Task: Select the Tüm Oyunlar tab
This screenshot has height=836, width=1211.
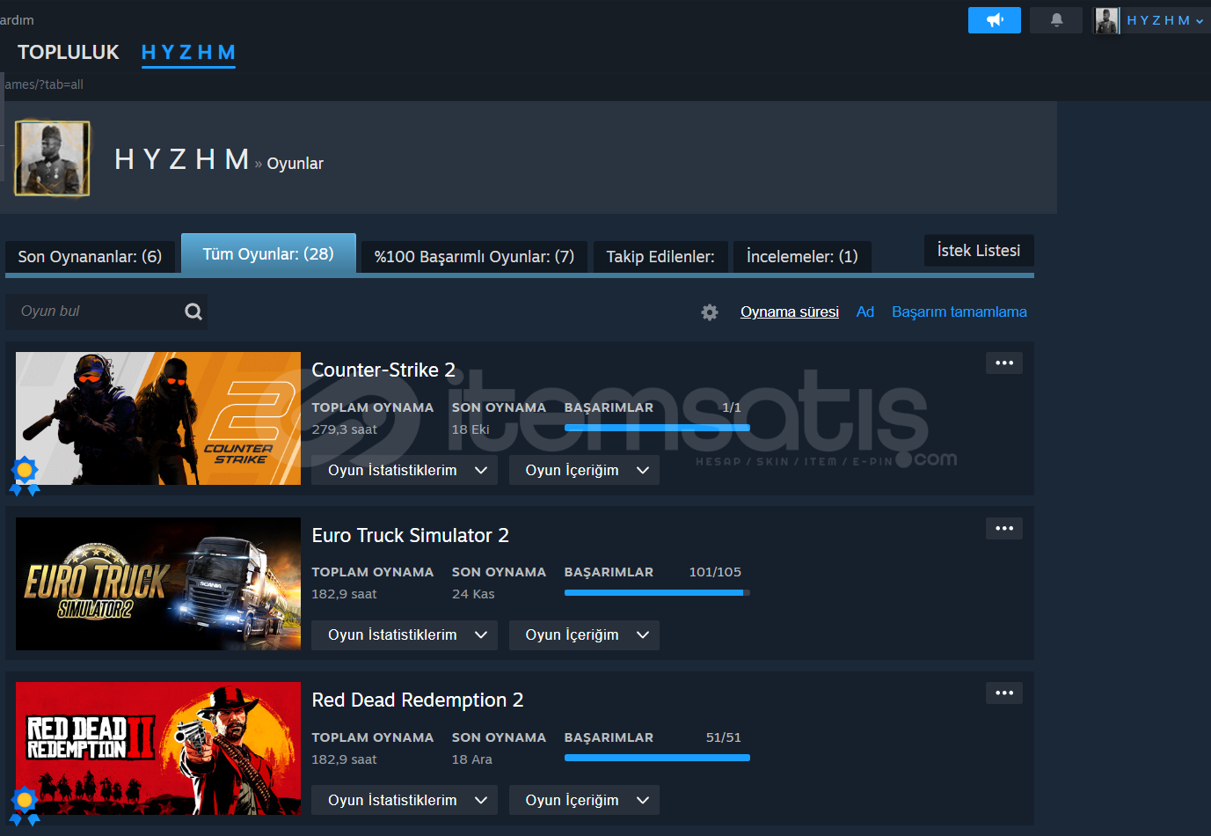Action: pos(268,254)
